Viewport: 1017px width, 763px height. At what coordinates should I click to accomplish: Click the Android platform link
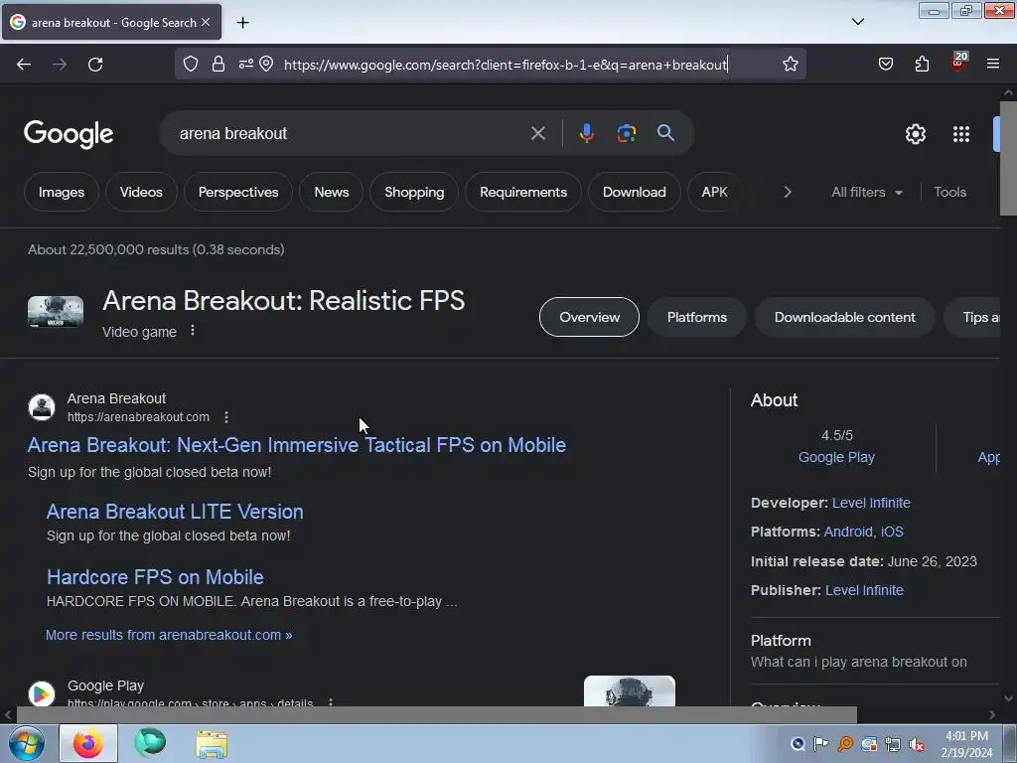click(848, 533)
